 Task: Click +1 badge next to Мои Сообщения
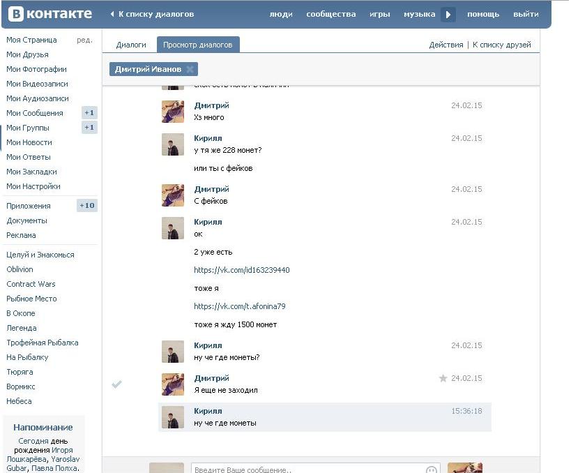click(89, 113)
